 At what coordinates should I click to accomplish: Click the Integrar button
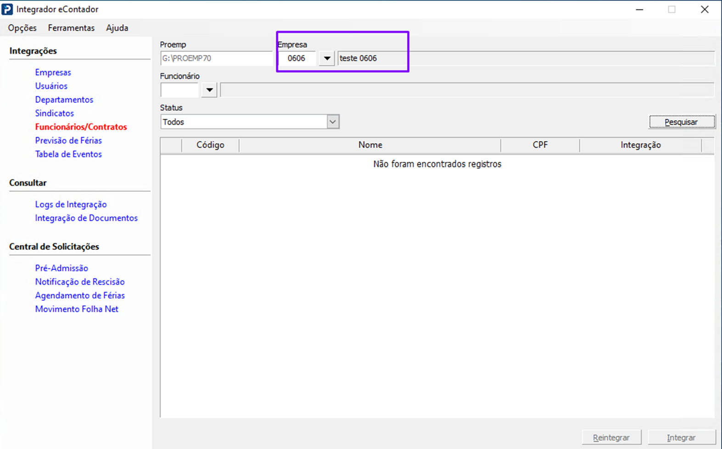click(682, 438)
